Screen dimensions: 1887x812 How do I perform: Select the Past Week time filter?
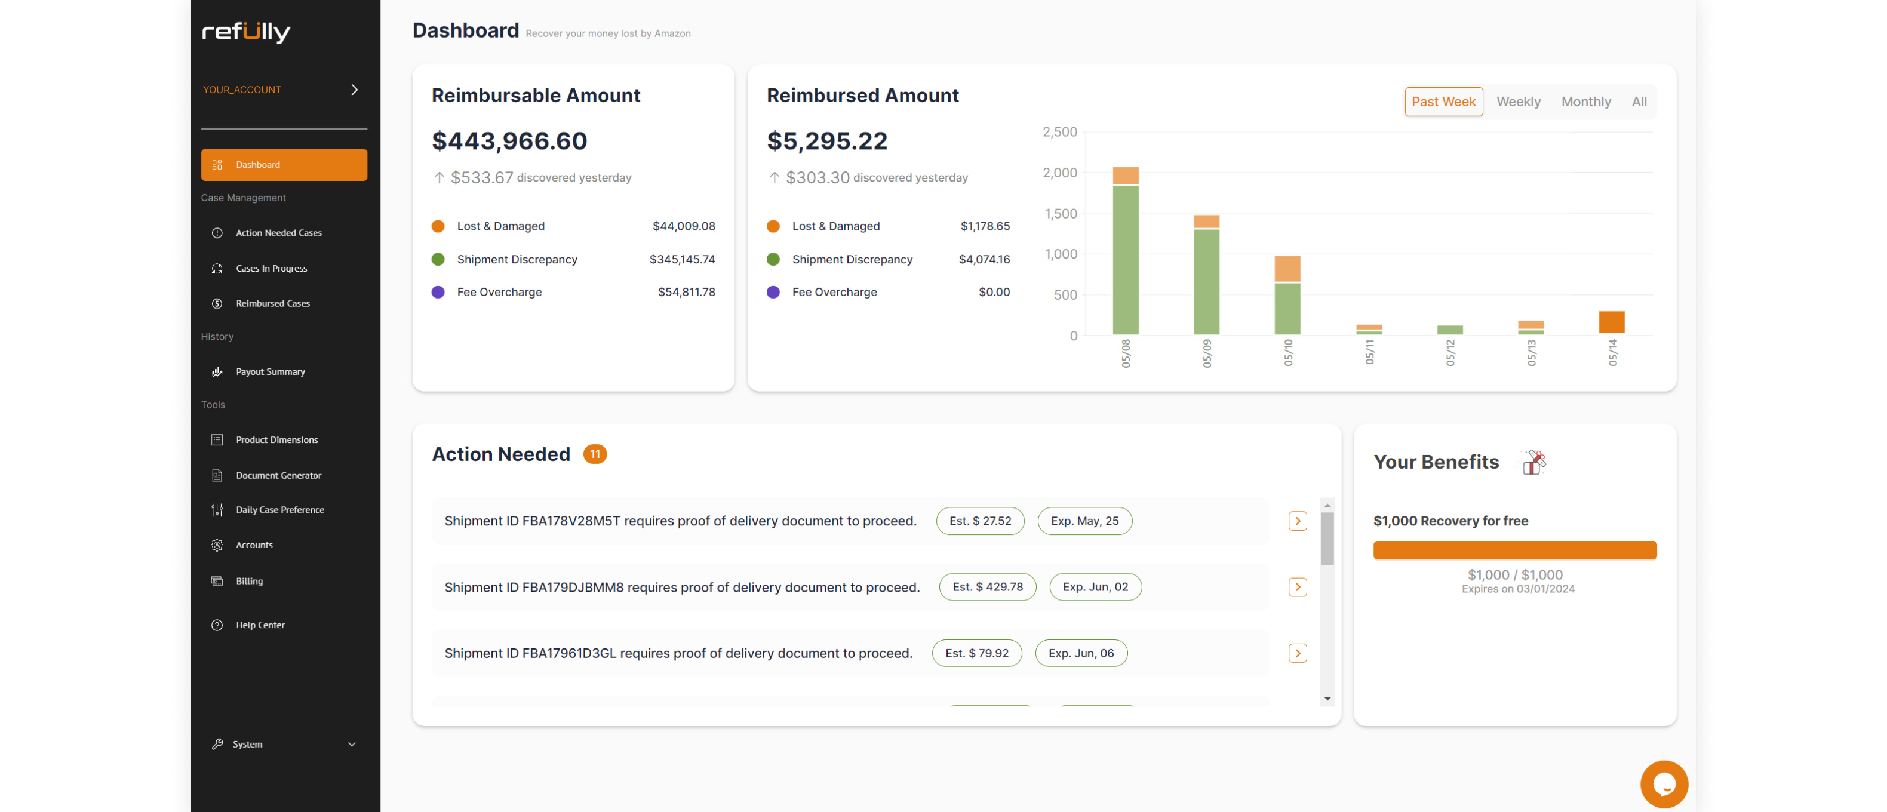click(1443, 101)
